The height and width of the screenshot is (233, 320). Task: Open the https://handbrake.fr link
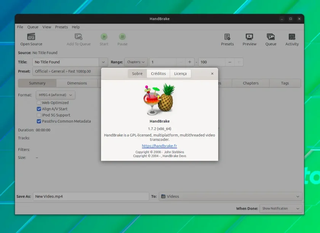click(x=159, y=146)
